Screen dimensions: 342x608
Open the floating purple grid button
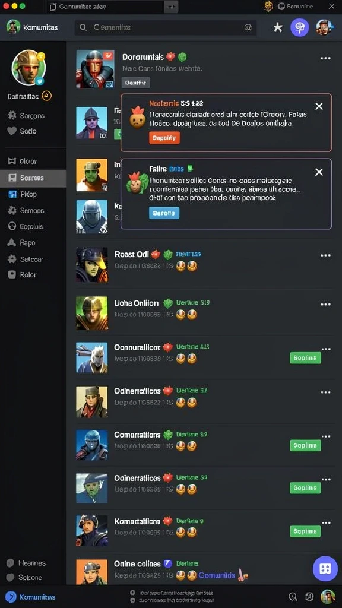(x=325, y=569)
